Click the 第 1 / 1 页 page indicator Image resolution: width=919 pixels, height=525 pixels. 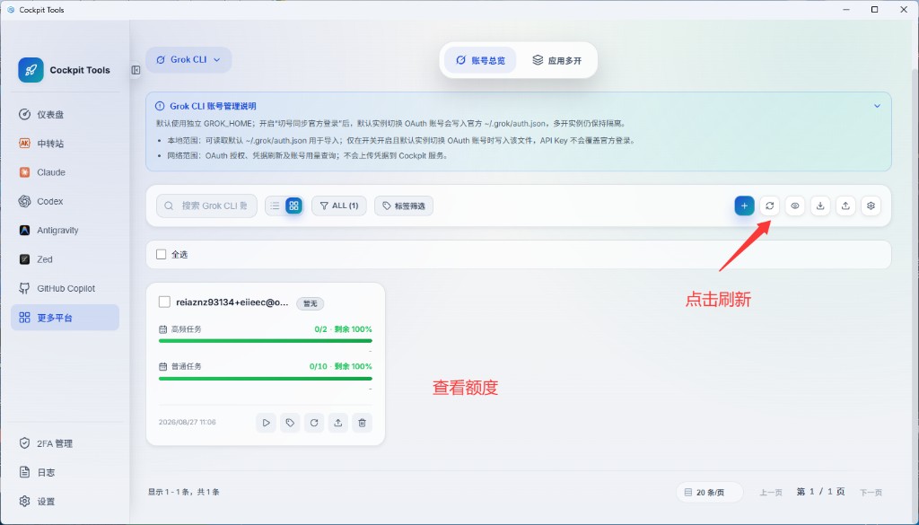820,492
